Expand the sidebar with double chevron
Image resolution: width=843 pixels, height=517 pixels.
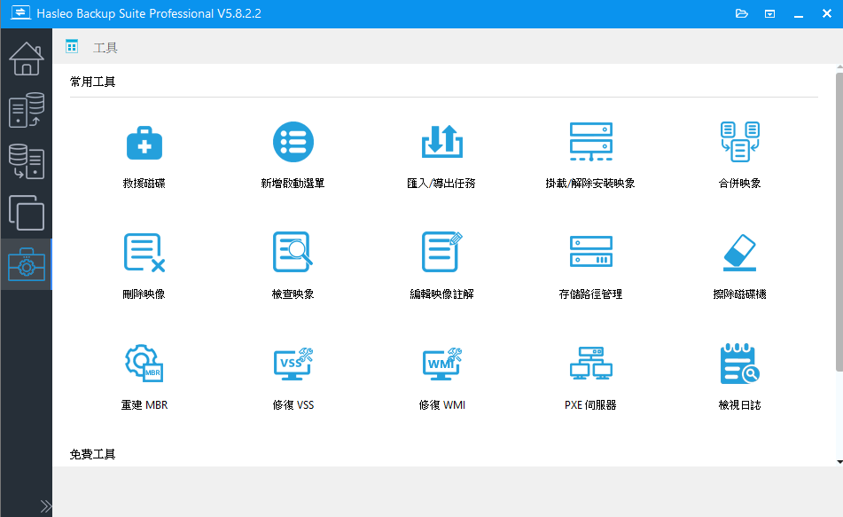[x=46, y=506]
